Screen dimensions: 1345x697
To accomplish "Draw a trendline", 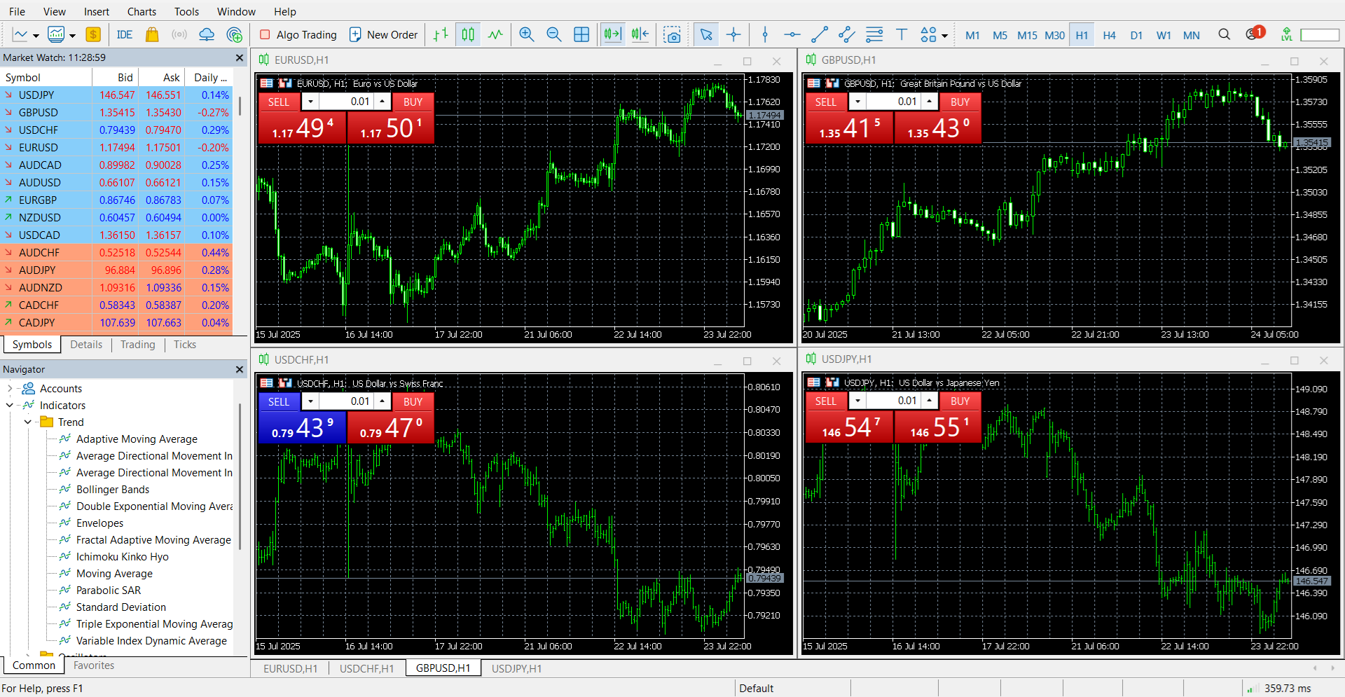I will (x=820, y=34).
